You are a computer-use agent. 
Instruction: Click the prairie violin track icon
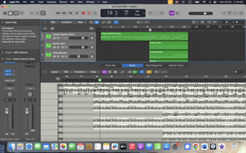coord(48,46)
